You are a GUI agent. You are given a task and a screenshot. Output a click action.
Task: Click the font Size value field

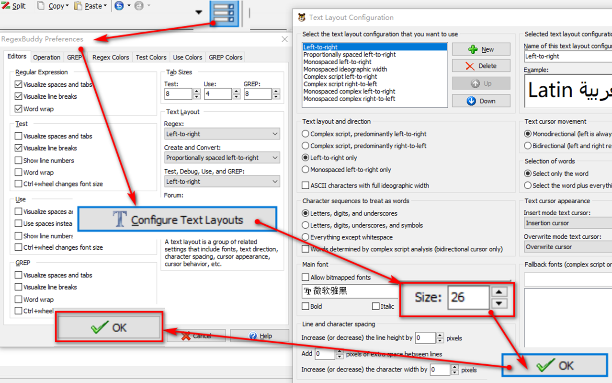point(468,298)
